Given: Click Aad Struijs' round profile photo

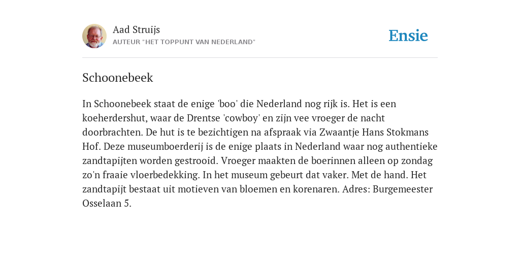Looking at the screenshot, I should [x=94, y=36].
